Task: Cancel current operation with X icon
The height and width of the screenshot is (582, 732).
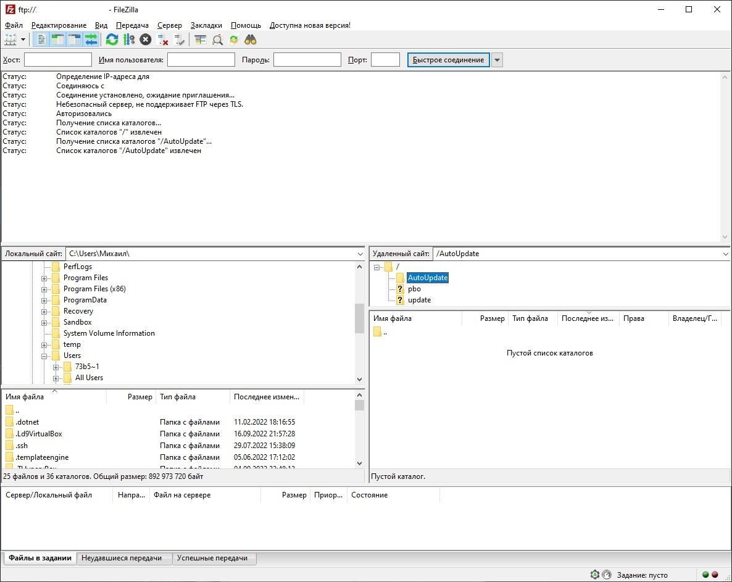Action: [145, 39]
